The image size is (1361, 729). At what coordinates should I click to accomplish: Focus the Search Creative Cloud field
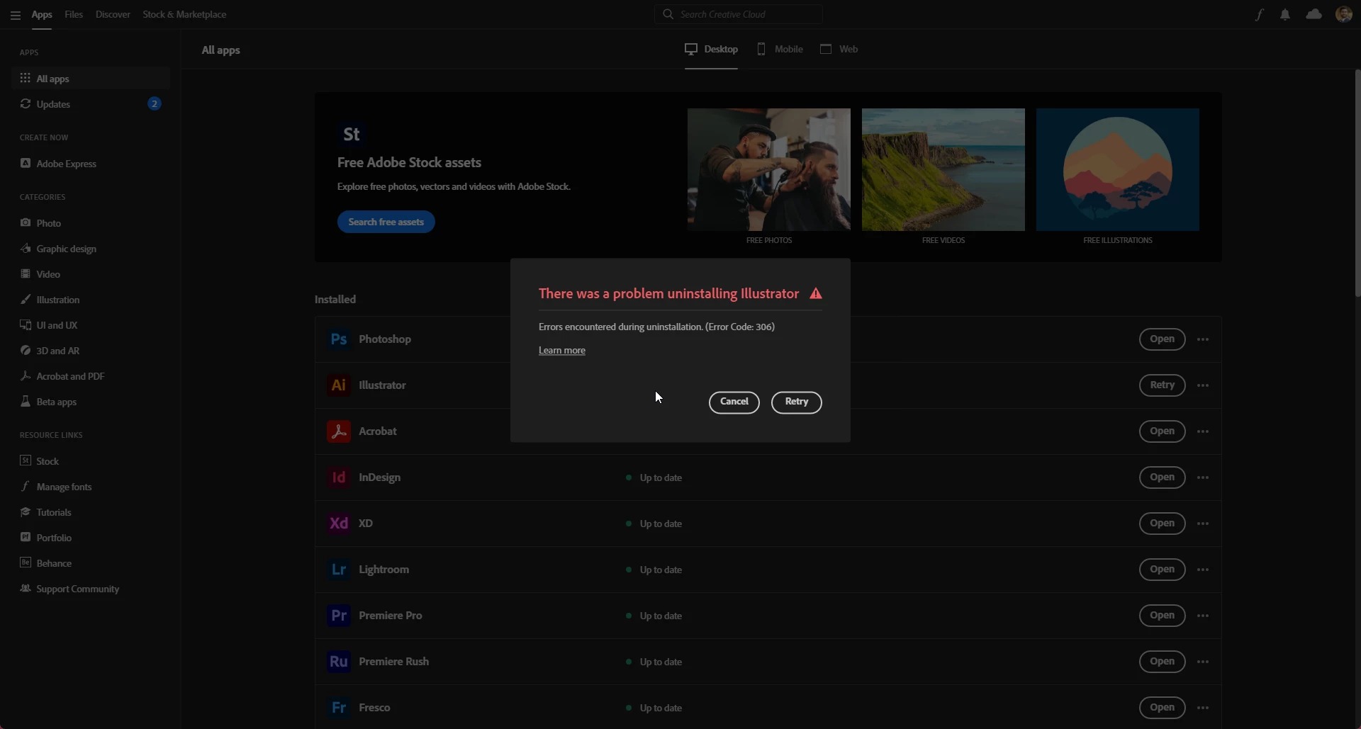coord(739,14)
